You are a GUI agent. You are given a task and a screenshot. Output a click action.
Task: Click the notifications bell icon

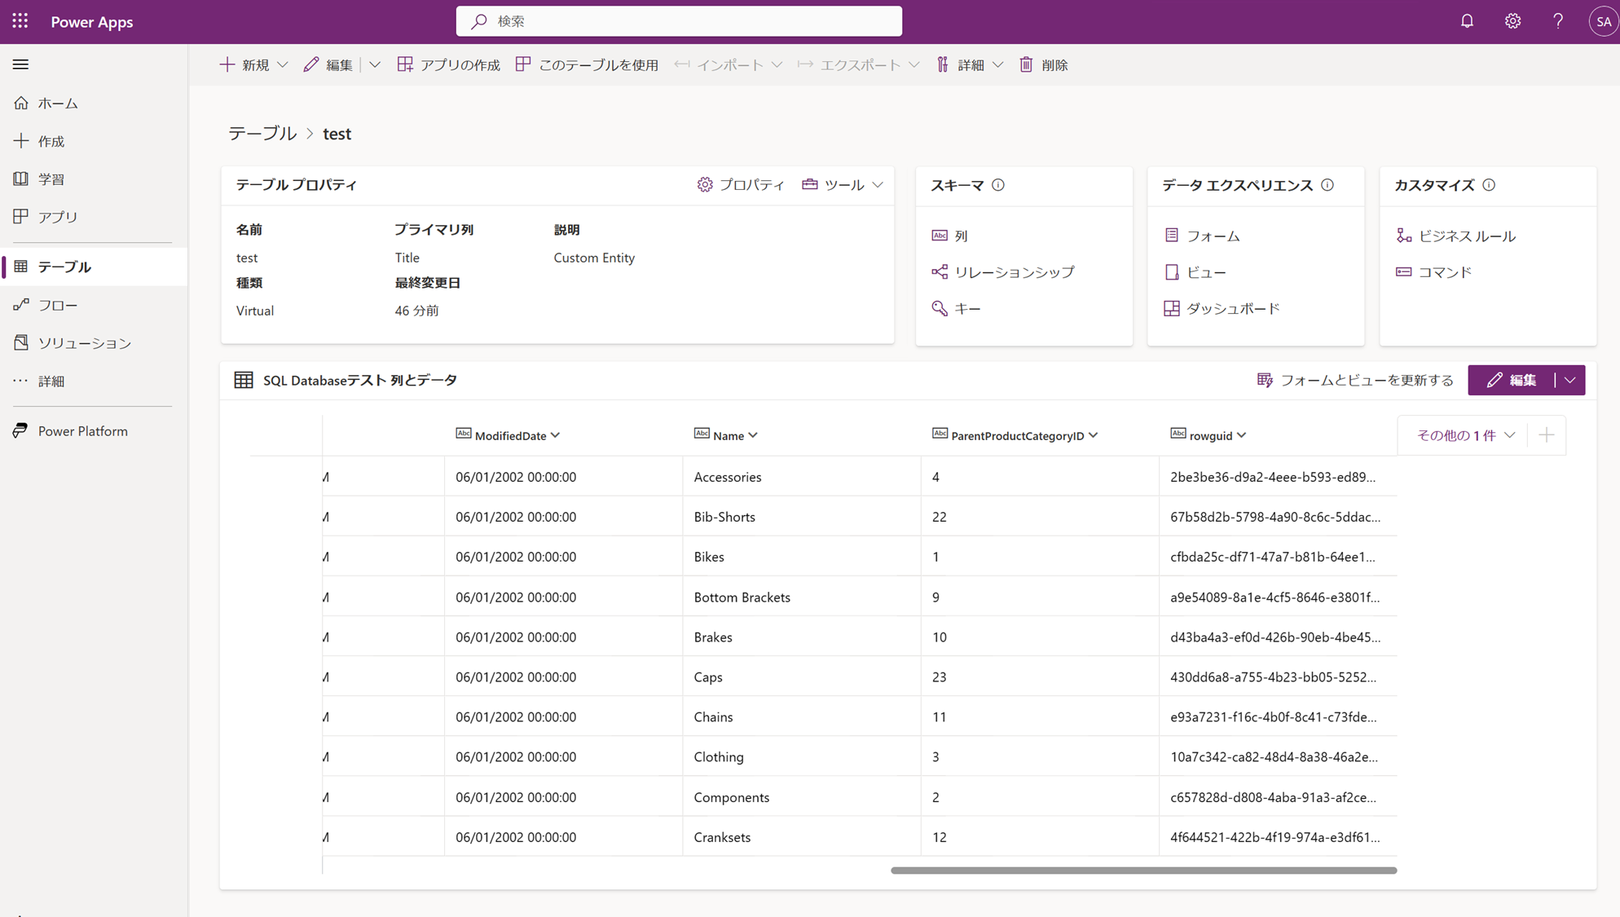[1467, 21]
